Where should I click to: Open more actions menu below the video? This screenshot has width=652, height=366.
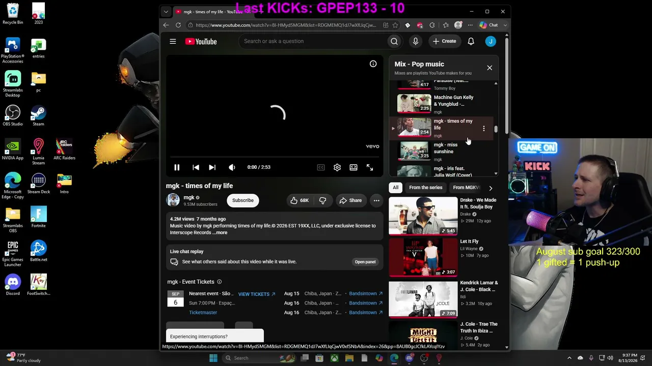376,200
